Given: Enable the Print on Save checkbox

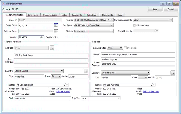Looking at the screenshot, I should click(x=134, y=25).
